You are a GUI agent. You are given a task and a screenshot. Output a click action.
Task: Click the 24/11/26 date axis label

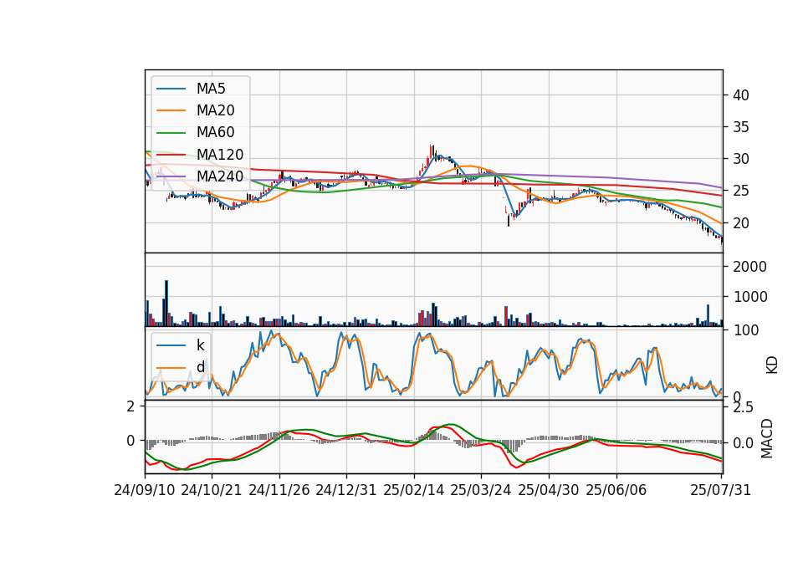pos(279,490)
